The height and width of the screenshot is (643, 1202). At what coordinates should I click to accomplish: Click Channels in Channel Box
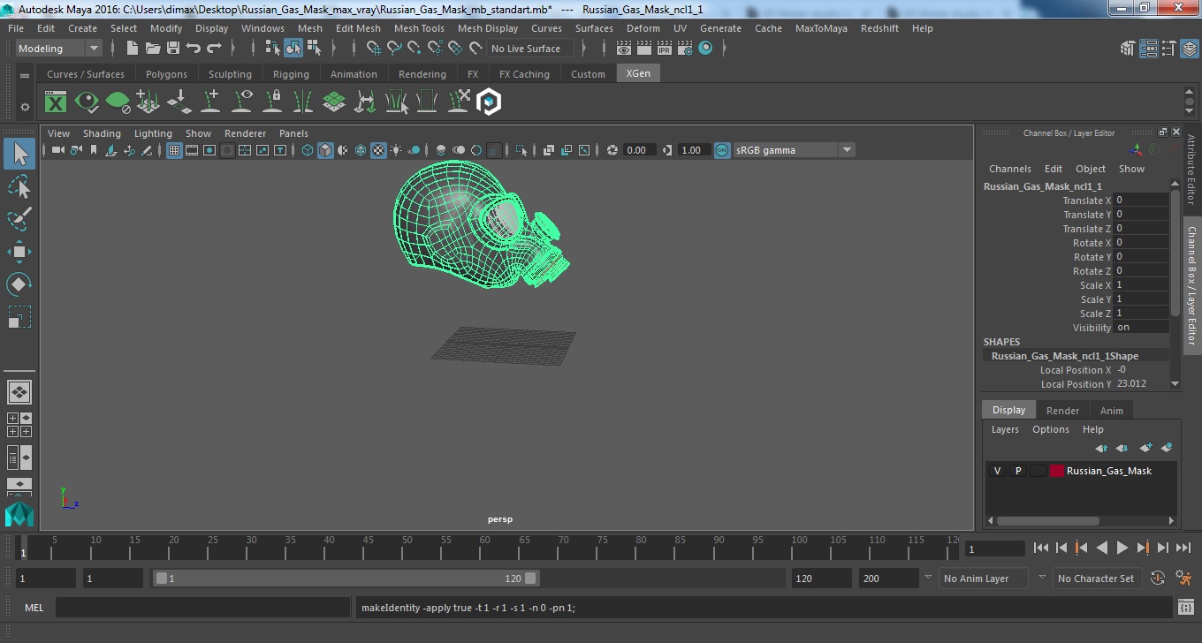[1009, 169]
